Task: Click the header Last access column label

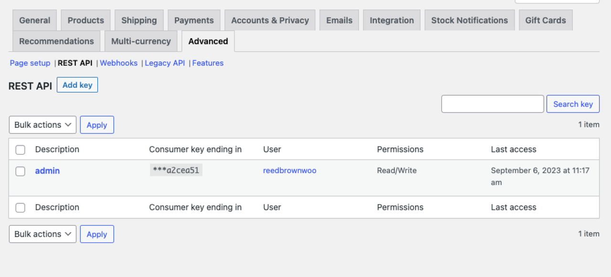Action: coord(514,149)
